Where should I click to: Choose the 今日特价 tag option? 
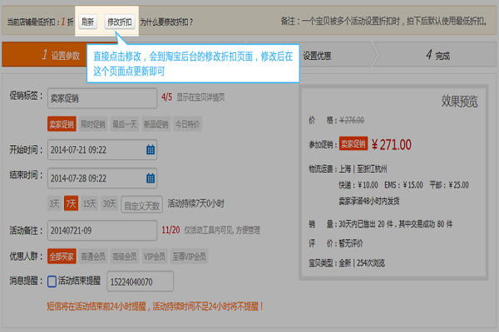pos(187,124)
